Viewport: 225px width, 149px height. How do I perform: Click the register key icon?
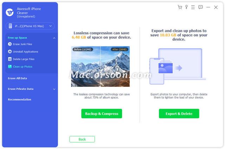(186, 7)
